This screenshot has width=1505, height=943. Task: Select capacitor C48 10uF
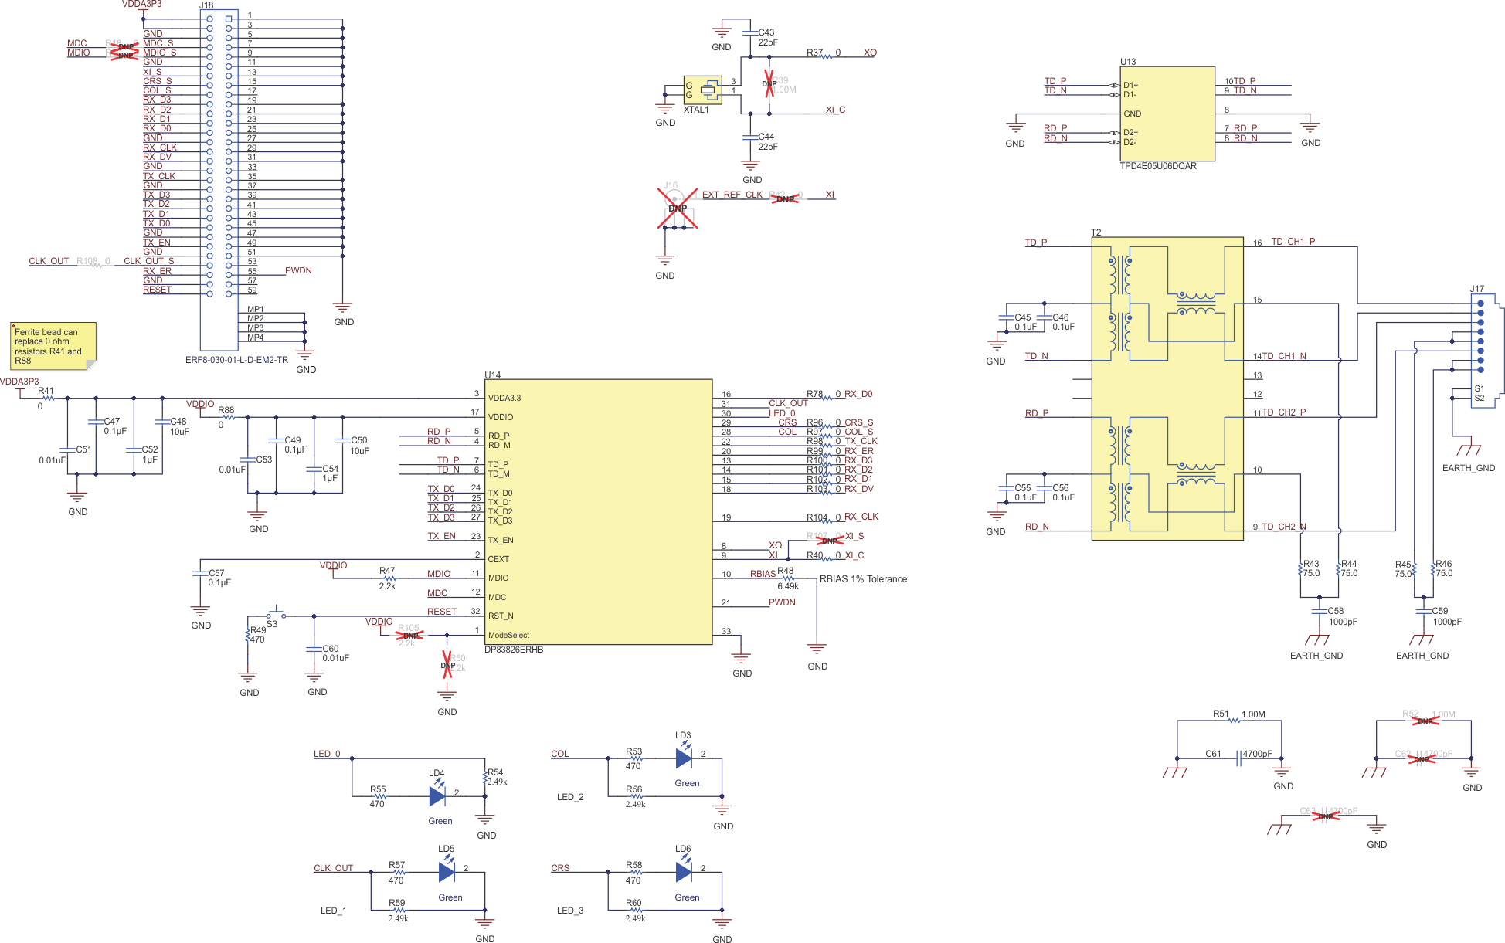pos(162,422)
